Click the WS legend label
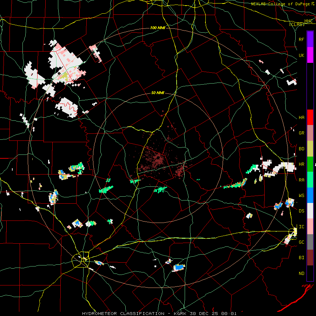Image resolution: width=316 pixels, height=316 pixels. tap(301, 196)
